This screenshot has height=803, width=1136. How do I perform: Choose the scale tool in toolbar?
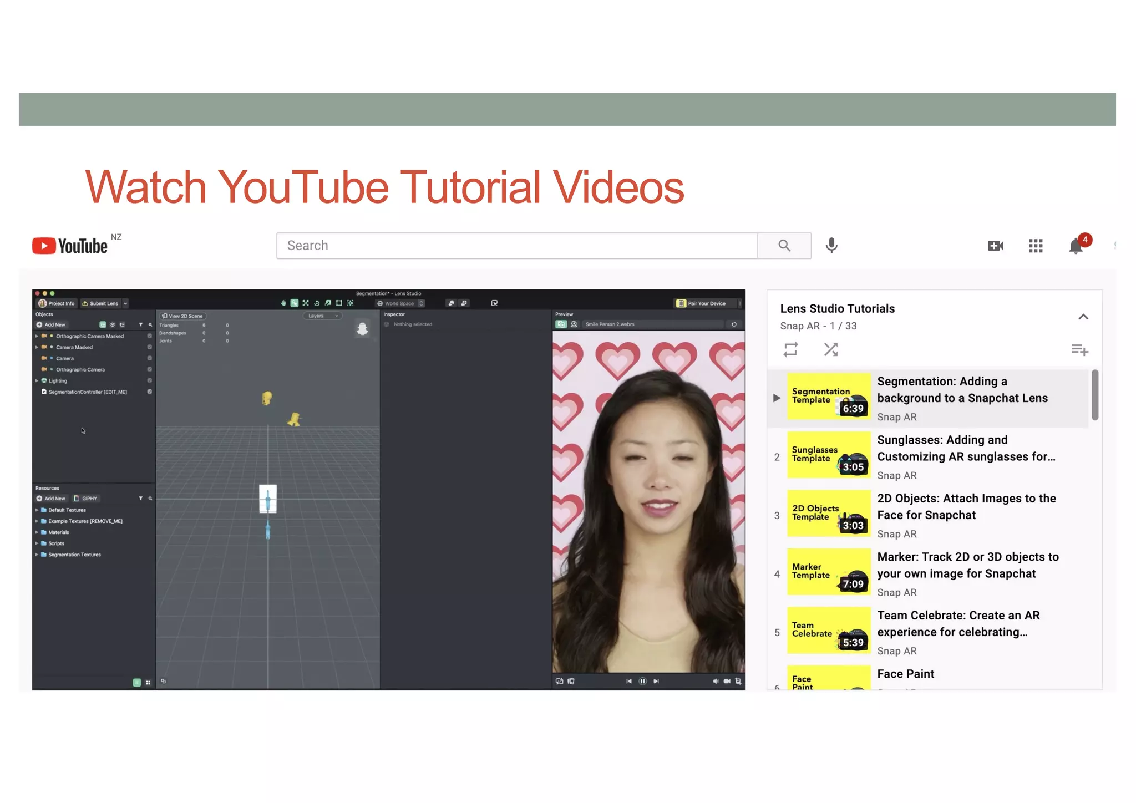pyautogui.click(x=328, y=303)
